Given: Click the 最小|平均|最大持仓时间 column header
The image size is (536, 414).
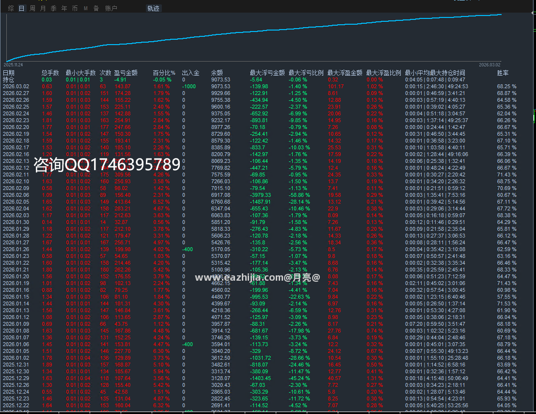Looking at the screenshot, I should click(435, 73).
